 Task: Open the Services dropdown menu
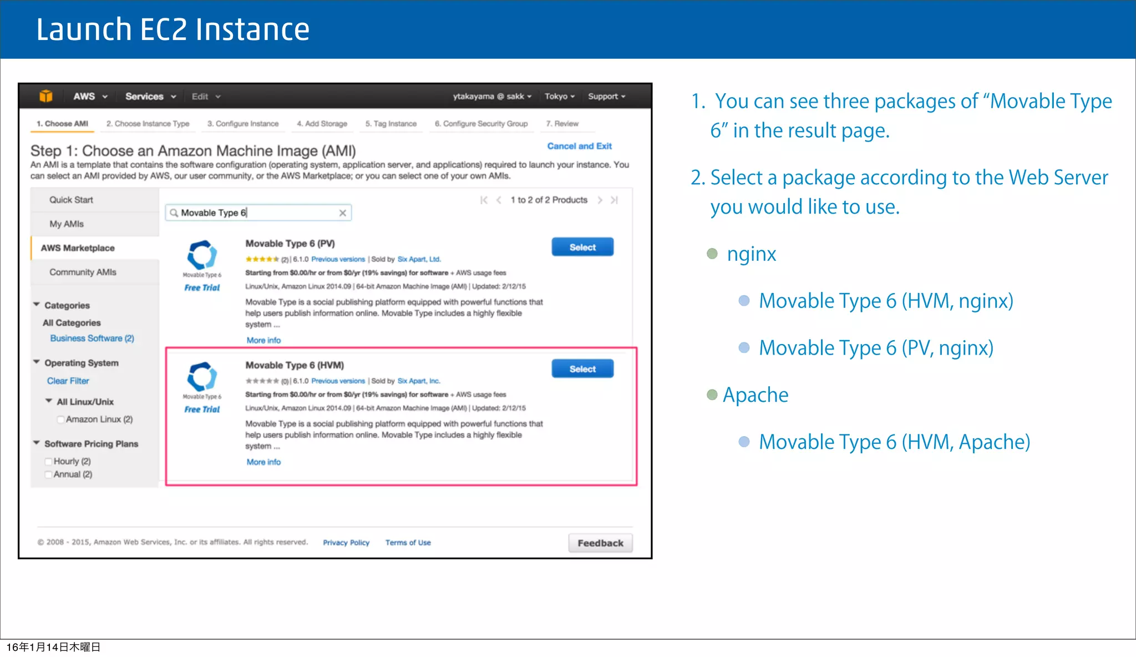click(150, 96)
